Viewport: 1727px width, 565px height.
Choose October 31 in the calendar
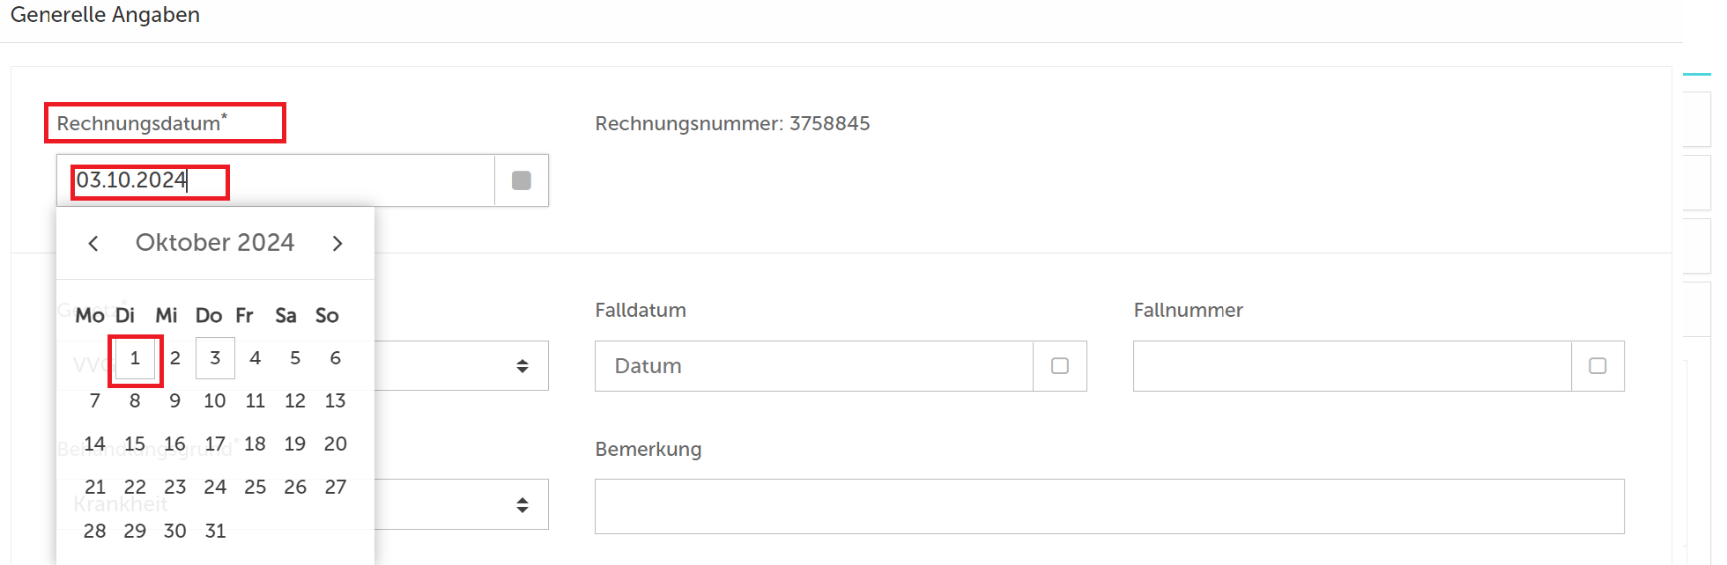click(215, 531)
